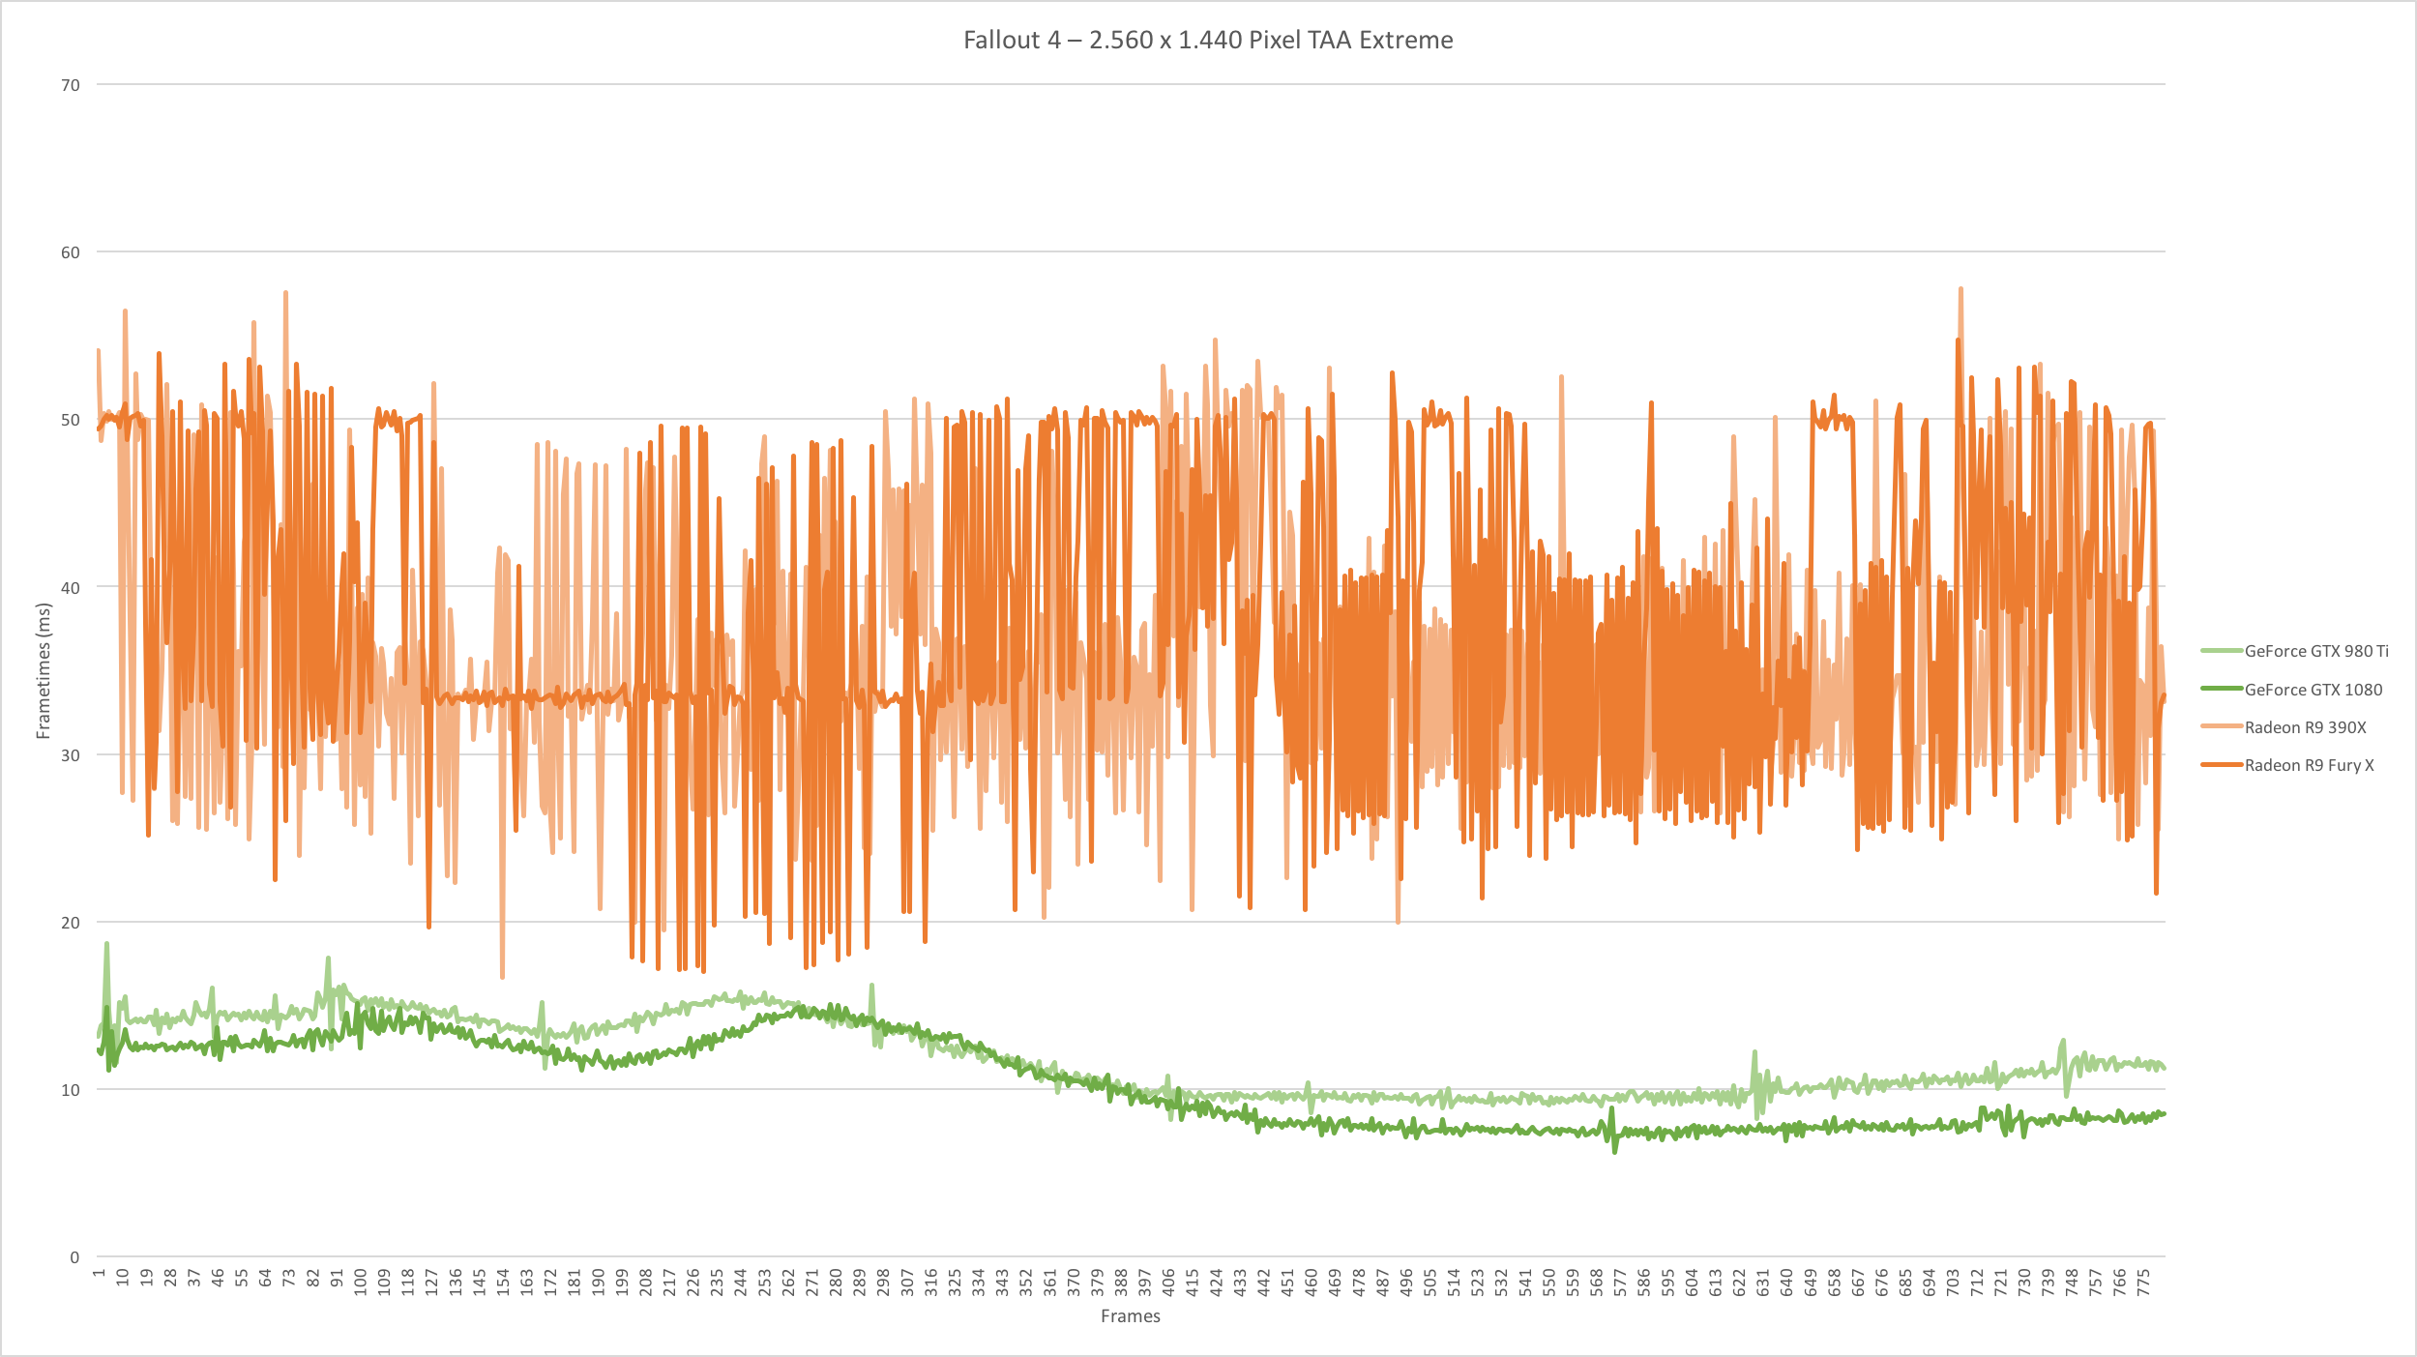Click the x-axis frame label '775'
The image size is (2417, 1357).
pos(2143,1283)
